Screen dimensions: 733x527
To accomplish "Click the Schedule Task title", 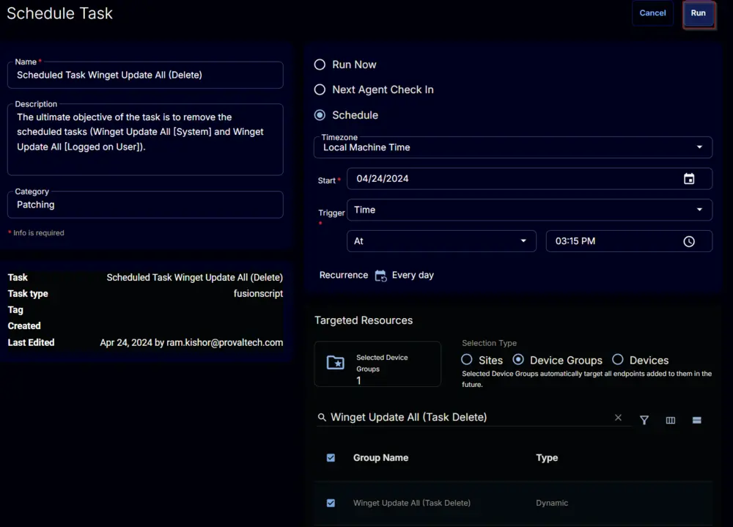I will pos(60,13).
